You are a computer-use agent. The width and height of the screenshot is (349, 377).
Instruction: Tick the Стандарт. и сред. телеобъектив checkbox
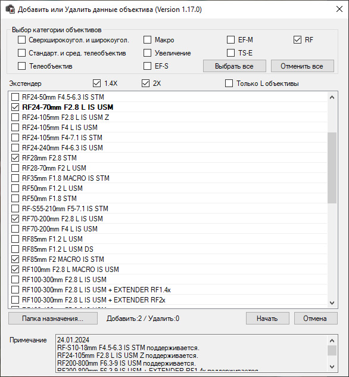click(21, 53)
